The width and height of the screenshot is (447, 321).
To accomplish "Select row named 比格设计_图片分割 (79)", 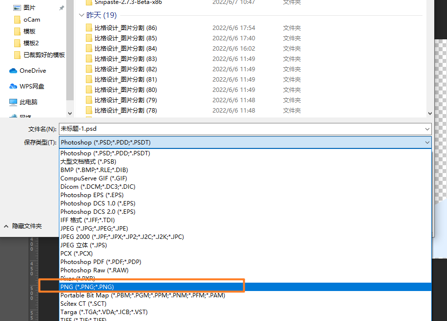I will pos(193,100).
